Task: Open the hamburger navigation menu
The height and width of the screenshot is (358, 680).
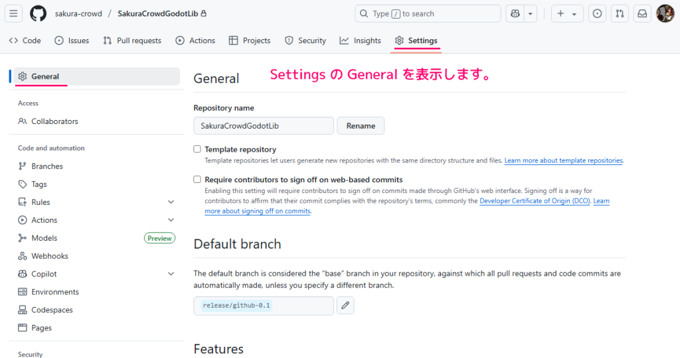Action: click(x=13, y=13)
